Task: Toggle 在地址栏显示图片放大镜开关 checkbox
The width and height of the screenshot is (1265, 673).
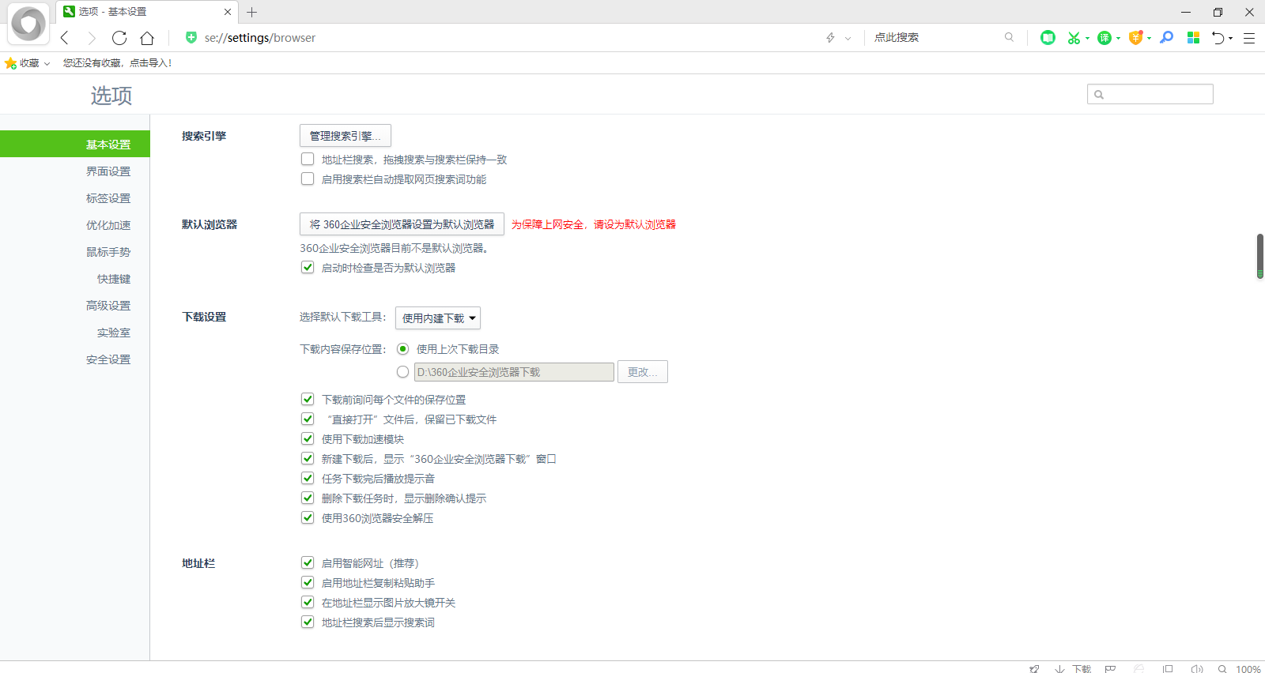Action: tap(308, 602)
